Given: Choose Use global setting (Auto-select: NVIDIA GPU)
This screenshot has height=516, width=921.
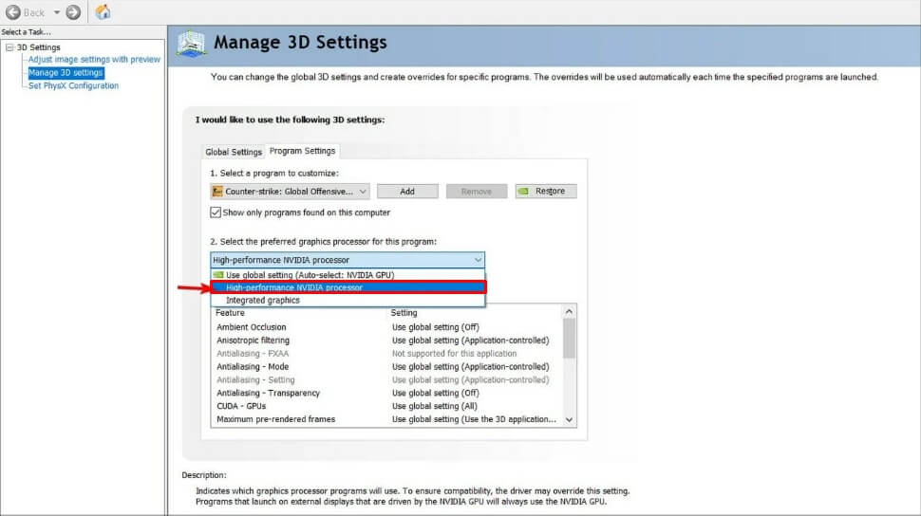Looking at the screenshot, I should point(348,275).
